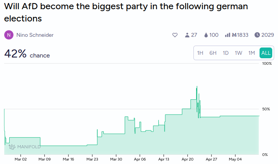Like the market with the heart icon
The image size is (278, 164).
[175, 35]
